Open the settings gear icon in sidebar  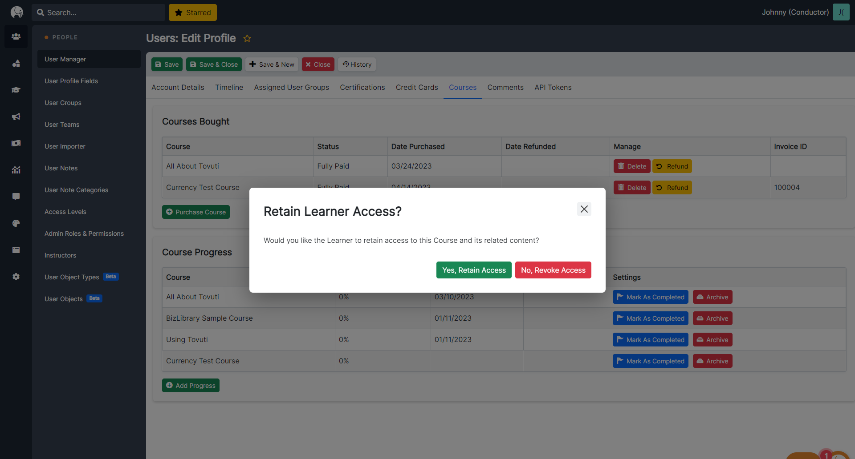pyautogui.click(x=16, y=277)
